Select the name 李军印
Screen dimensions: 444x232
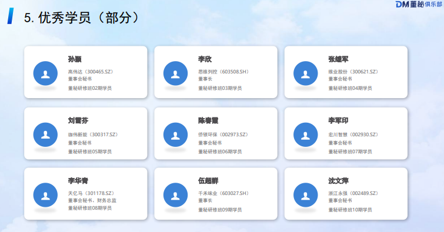point(338,120)
